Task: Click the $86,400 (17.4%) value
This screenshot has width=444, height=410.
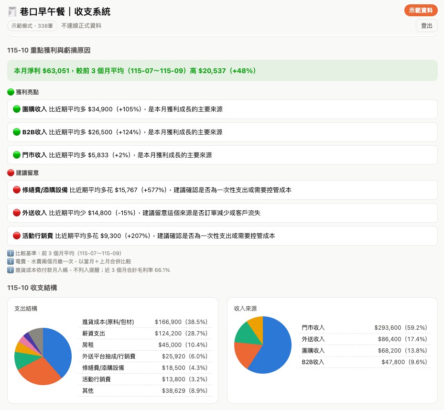Action: (x=402, y=339)
